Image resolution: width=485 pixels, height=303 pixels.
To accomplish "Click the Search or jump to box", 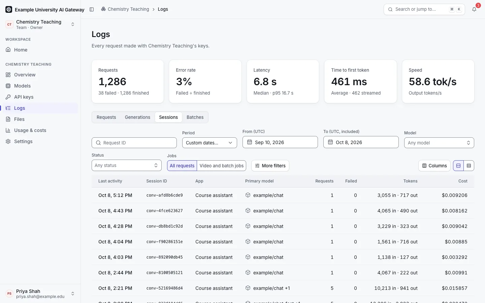I will pos(424,9).
